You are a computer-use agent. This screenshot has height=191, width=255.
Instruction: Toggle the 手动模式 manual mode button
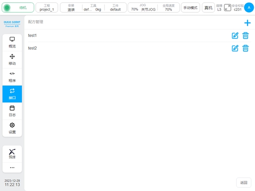(191, 8)
